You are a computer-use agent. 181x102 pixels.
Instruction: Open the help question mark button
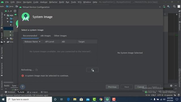click(x=23, y=87)
